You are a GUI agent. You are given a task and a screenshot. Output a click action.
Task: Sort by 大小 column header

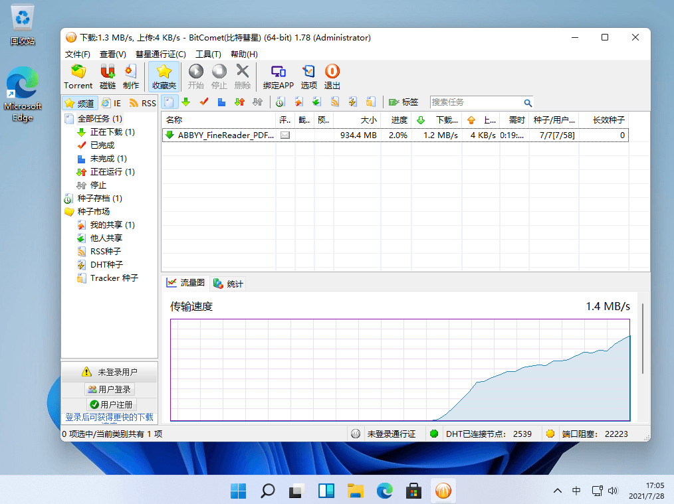[357, 120]
